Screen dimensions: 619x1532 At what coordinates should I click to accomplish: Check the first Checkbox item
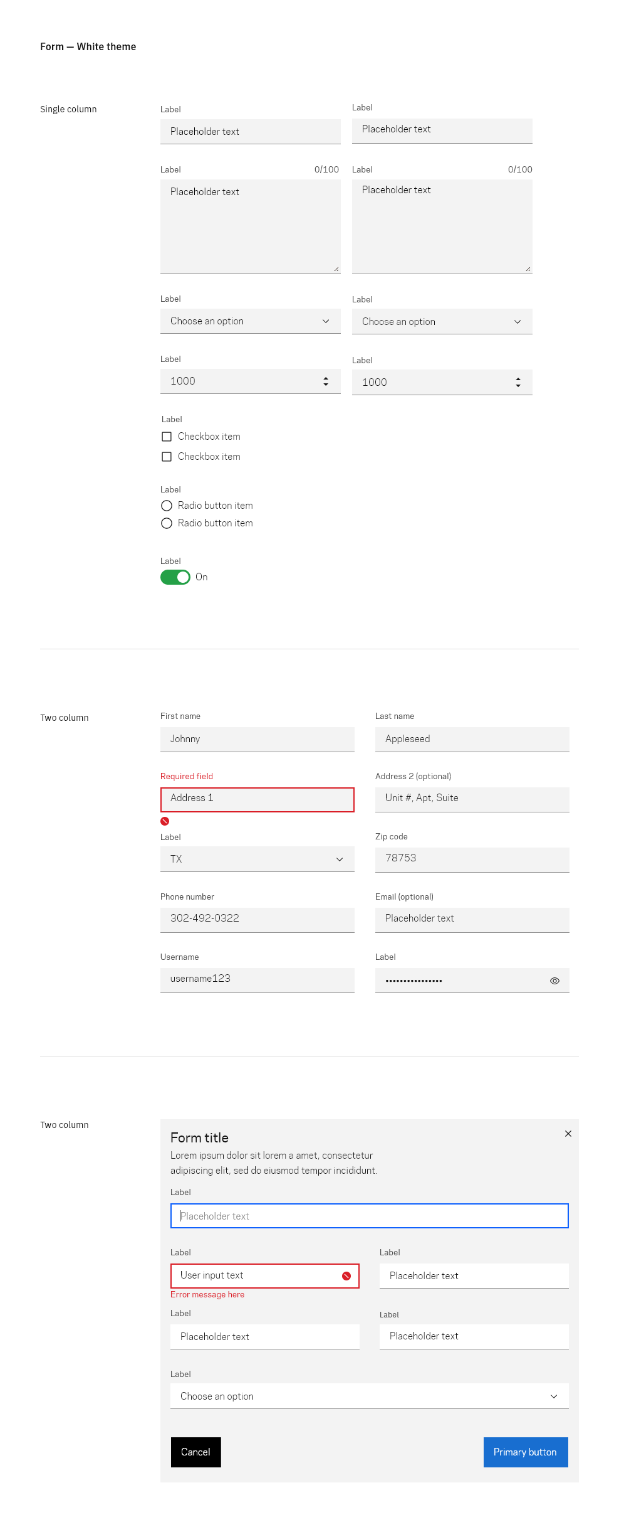click(x=167, y=437)
